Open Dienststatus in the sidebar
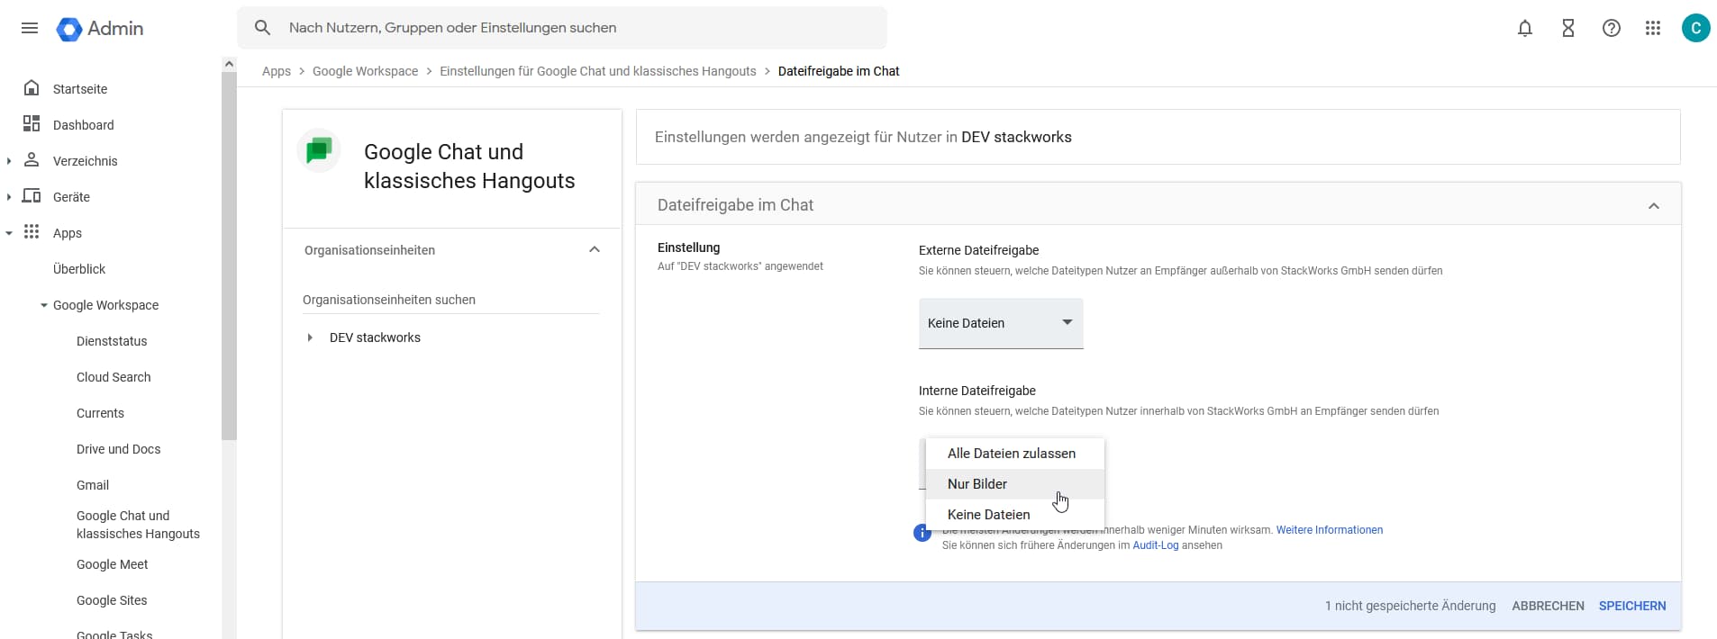Image resolution: width=1717 pixels, height=639 pixels. point(112,341)
